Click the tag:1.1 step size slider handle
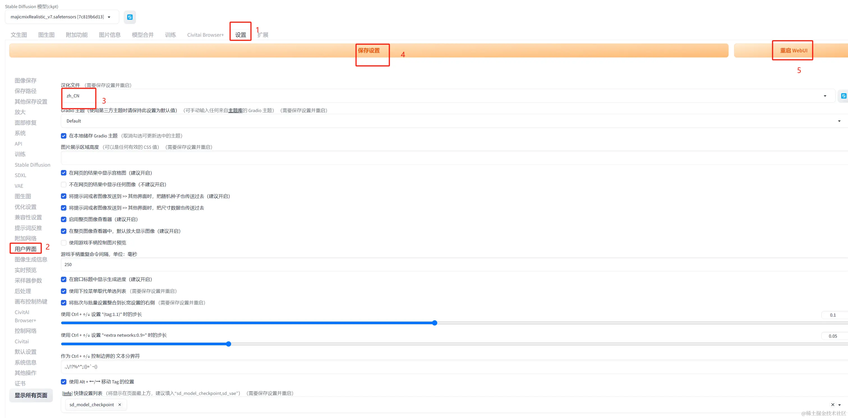 pyautogui.click(x=435, y=323)
